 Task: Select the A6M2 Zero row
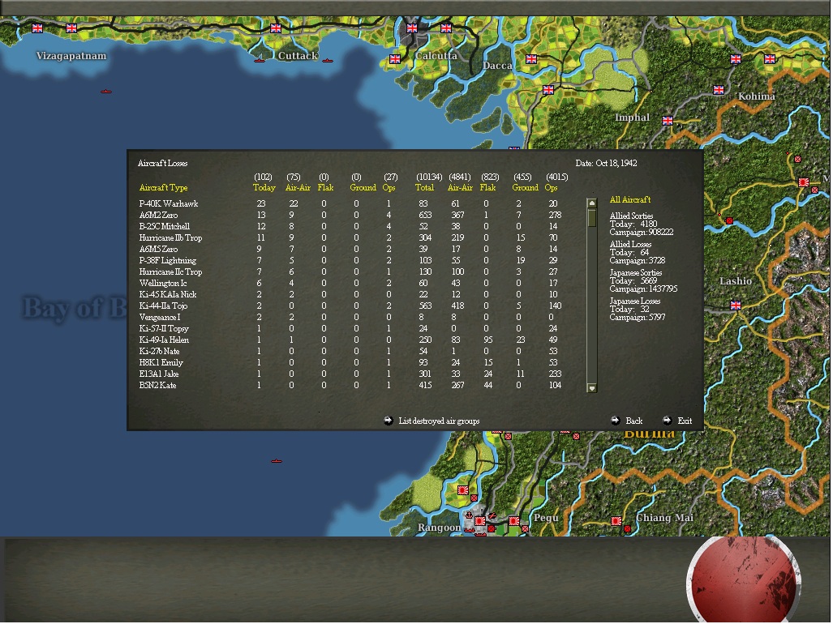tap(350, 215)
